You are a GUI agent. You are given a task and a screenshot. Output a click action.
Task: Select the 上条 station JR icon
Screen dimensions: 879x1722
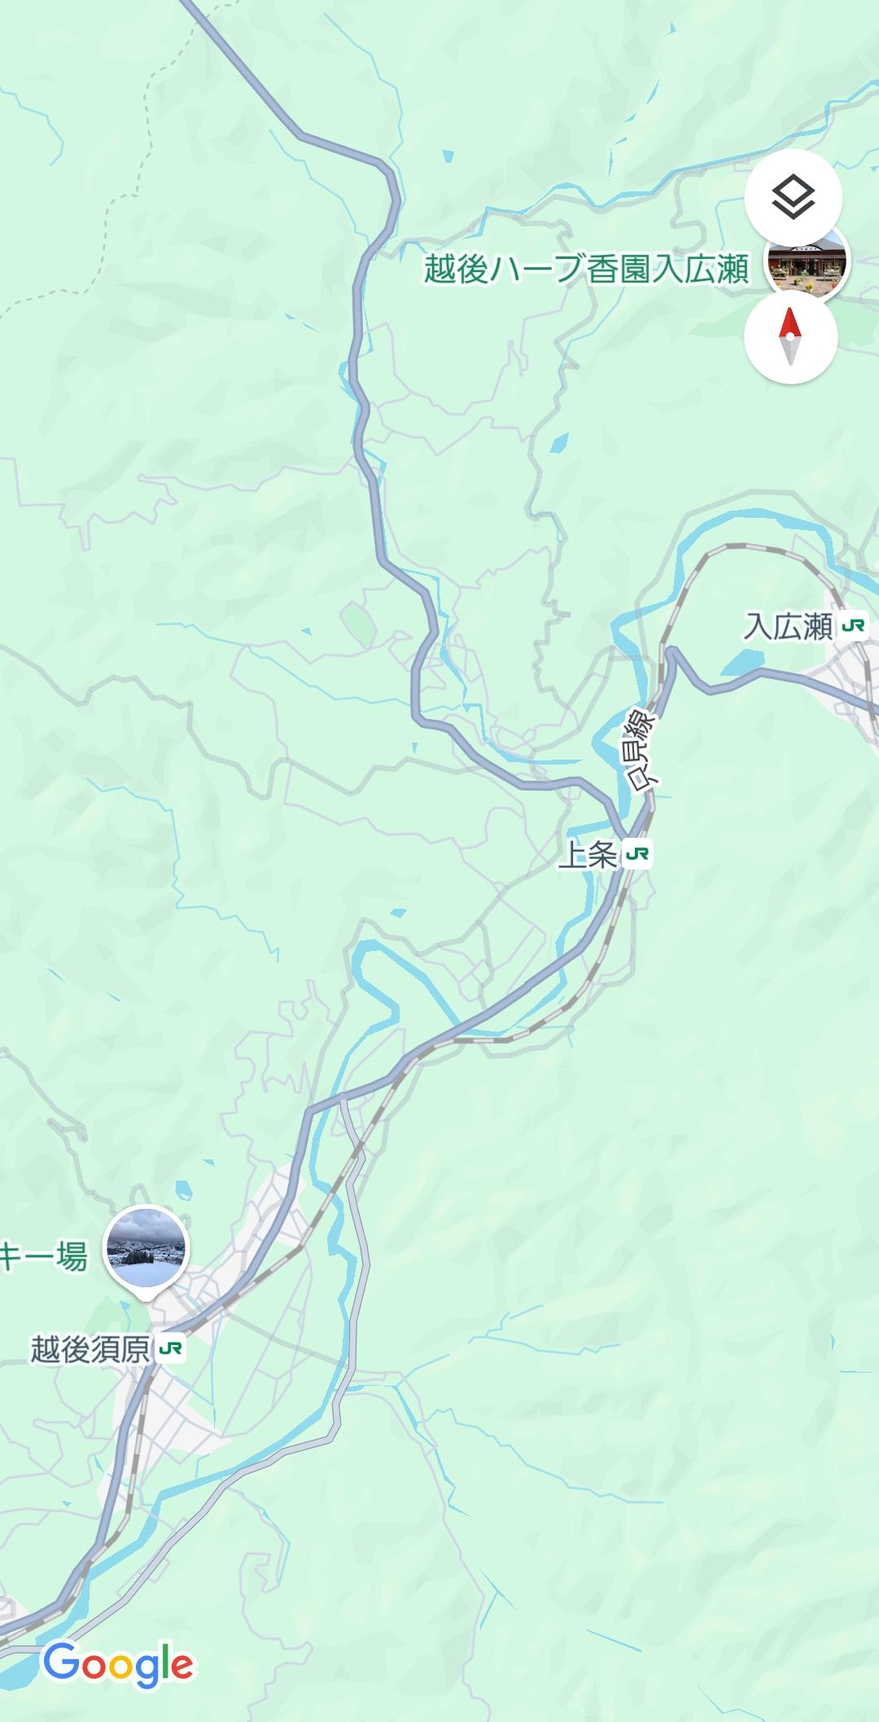638,853
